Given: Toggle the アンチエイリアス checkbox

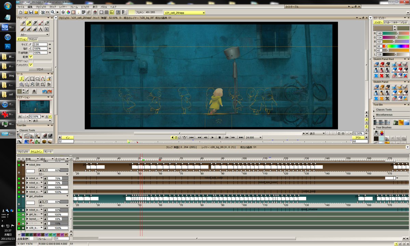Looking at the screenshot, I should point(31,65).
